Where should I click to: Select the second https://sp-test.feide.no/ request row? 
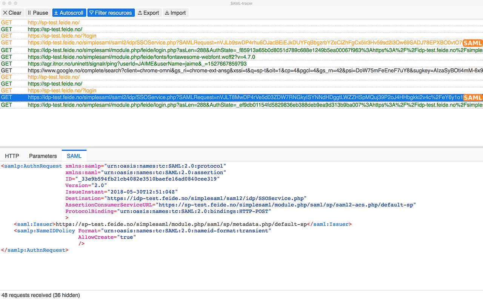pyautogui.click(x=241, y=84)
